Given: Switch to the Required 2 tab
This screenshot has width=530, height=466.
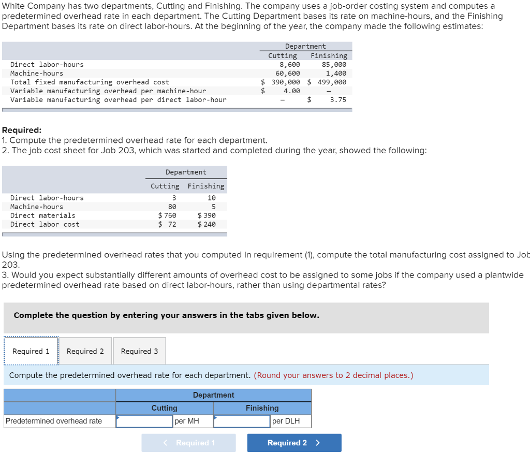Looking at the screenshot, I should (x=85, y=351).
